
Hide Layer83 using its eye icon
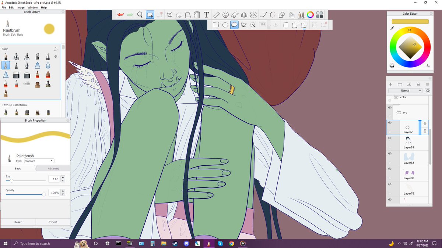click(x=390, y=154)
